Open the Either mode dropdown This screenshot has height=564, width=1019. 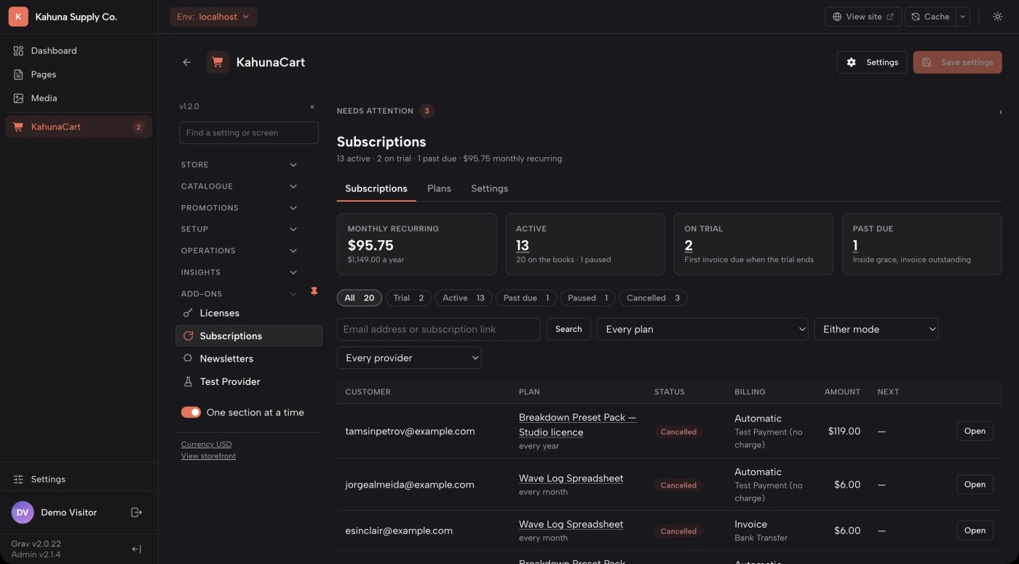[x=876, y=329]
